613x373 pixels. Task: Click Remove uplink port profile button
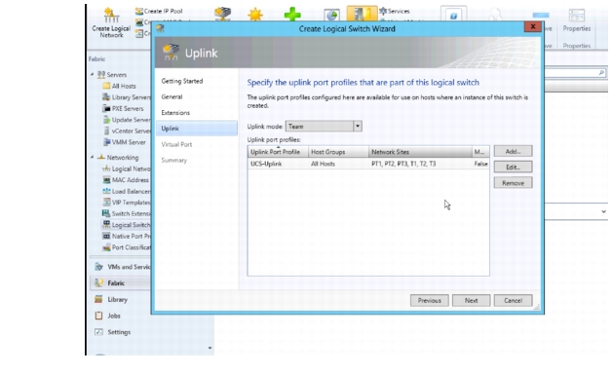pos(513,183)
